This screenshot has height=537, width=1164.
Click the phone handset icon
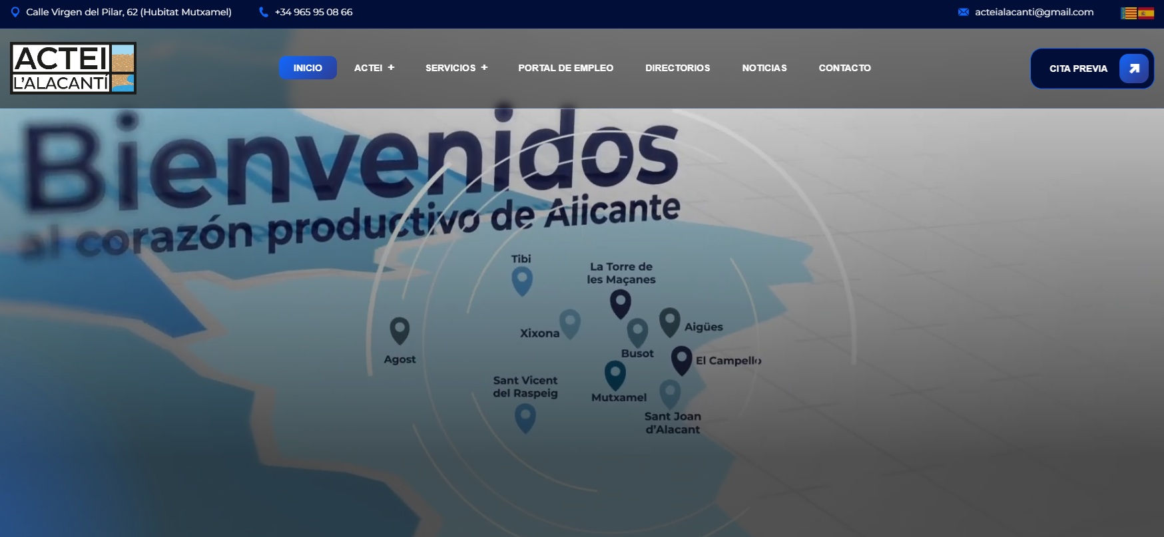pyautogui.click(x=264, y=12)
